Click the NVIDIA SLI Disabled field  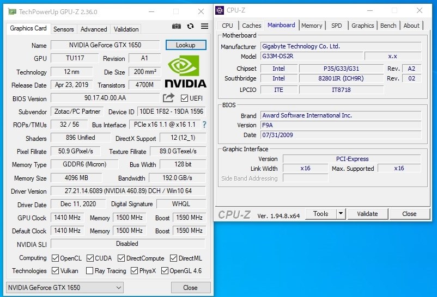(128, 244)
